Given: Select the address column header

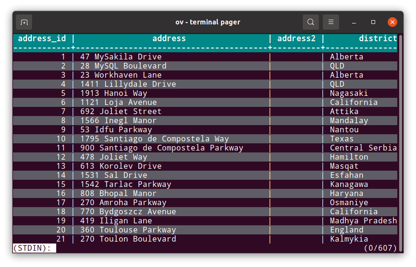Looking at the screenshot, I should point(169,39).
